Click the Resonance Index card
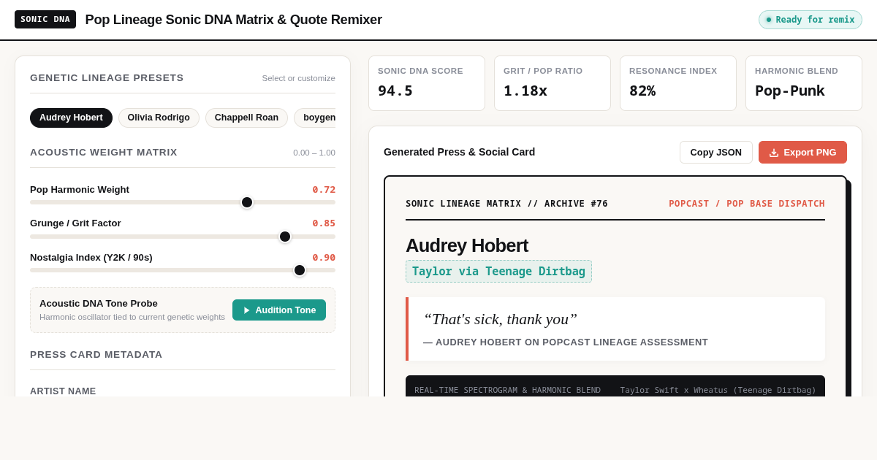877x460 pixels. tap(678, 83)
